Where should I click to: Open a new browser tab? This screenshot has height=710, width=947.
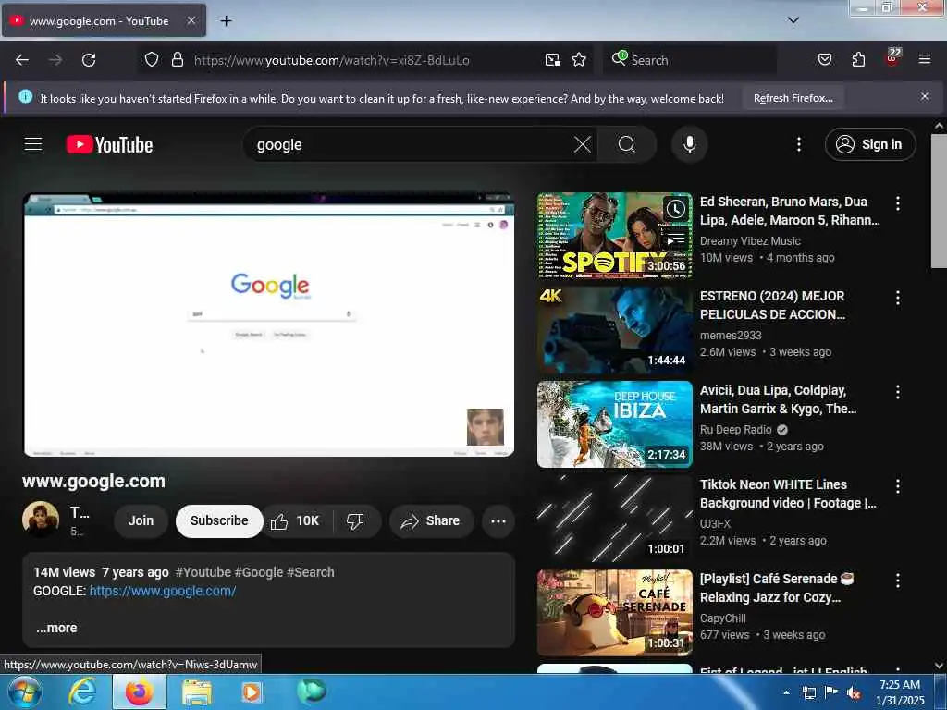point(226,21)
